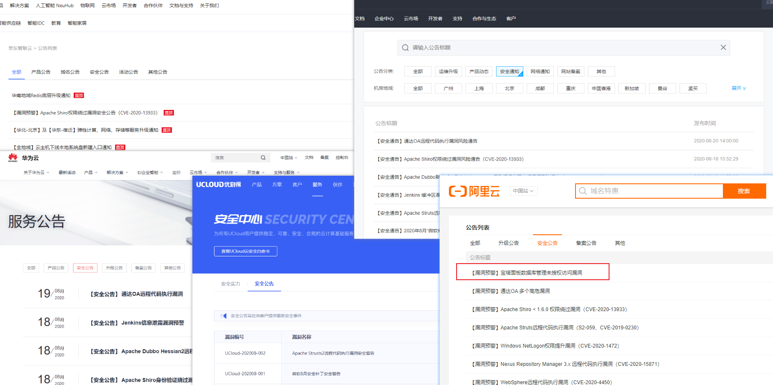Switch to 安全公告 tab on Aliyun list
This screenshot has width=773, height=385.
[547, 243]
